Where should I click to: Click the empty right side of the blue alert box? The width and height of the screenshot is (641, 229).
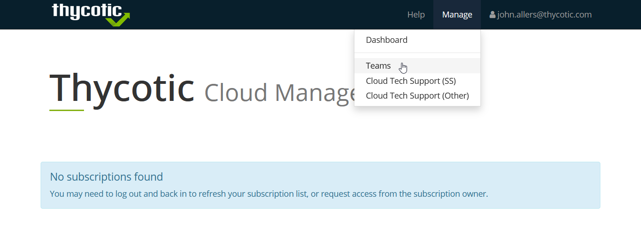(545, 177)
